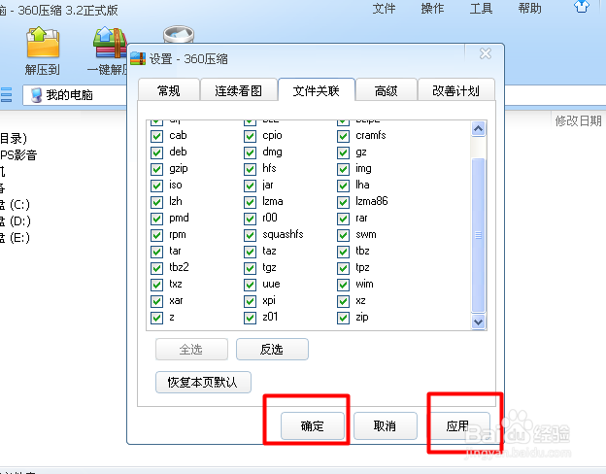Click the 应用 apply button

click(458, 425)
